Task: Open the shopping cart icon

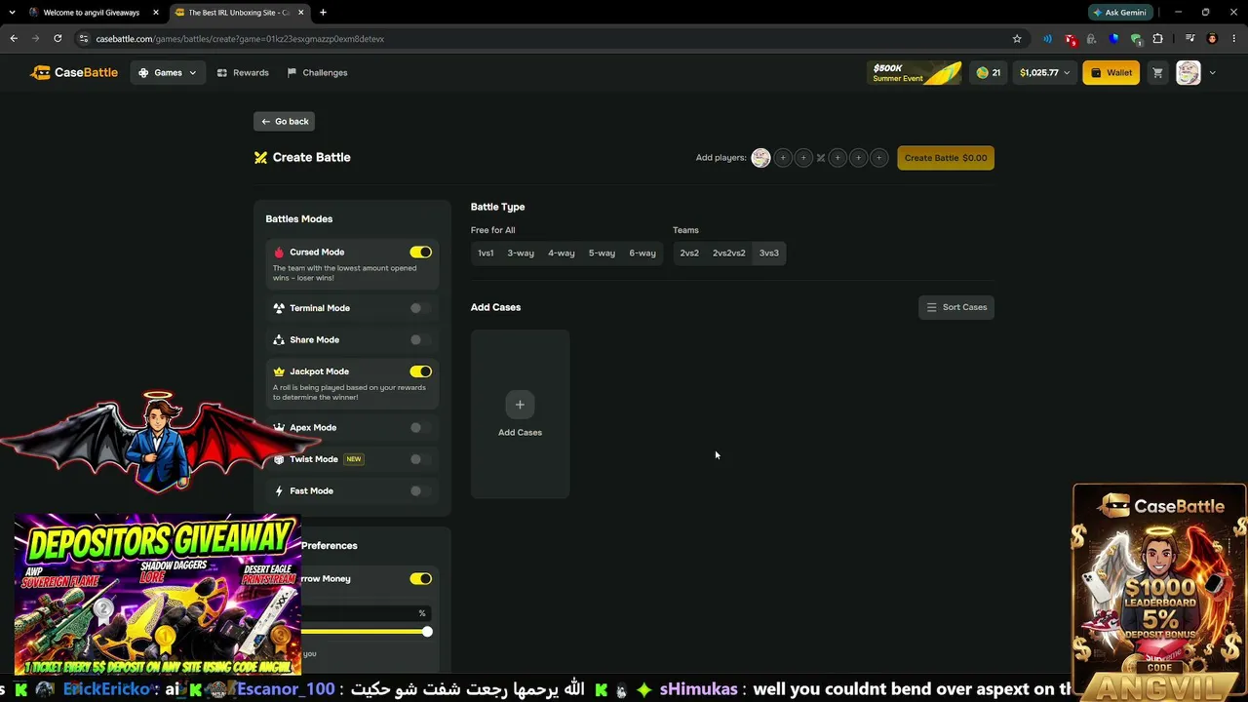Action: 1157,72
